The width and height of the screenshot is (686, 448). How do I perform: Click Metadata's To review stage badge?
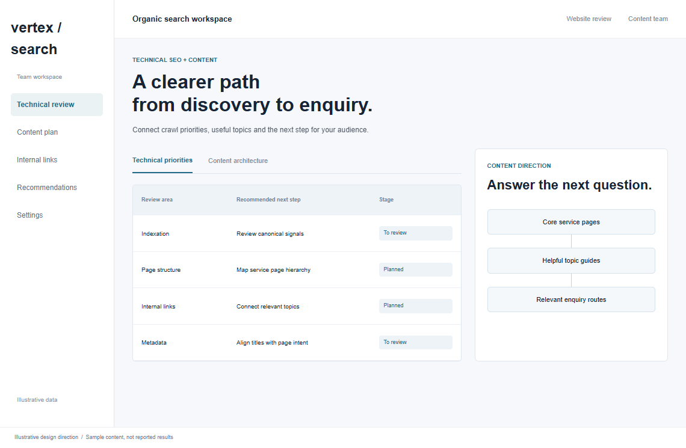(416, 342)
